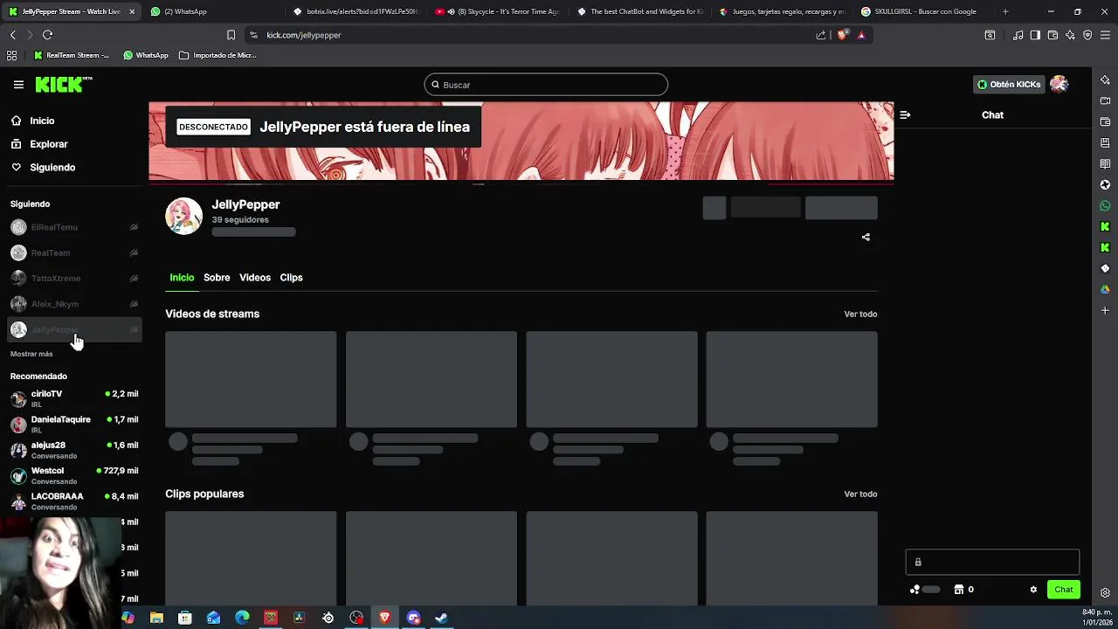Switch to the Sobre tab
The height and width of the screenshot is (629, 1118).
click(x=217, y=277)
